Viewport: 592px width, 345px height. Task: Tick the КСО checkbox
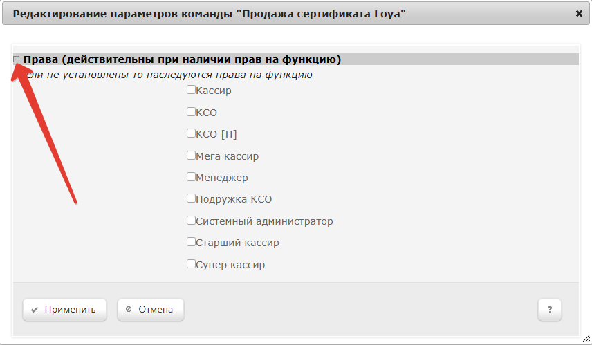191,111
